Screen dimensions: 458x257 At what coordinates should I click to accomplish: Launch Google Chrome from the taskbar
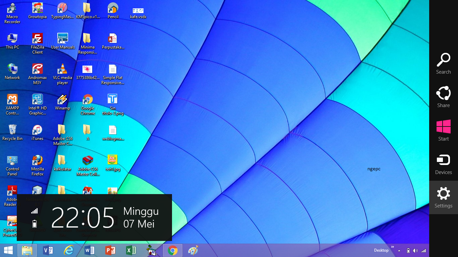[172, 250]
